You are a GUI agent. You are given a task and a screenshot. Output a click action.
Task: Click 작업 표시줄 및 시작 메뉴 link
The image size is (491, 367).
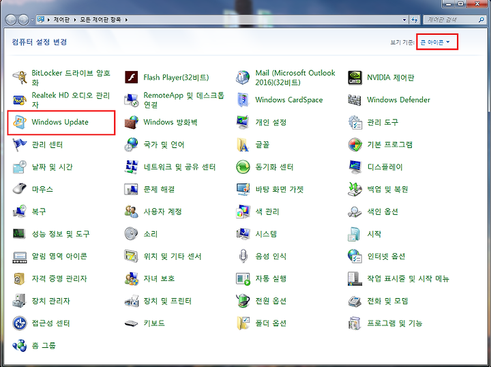pos(408,278)
